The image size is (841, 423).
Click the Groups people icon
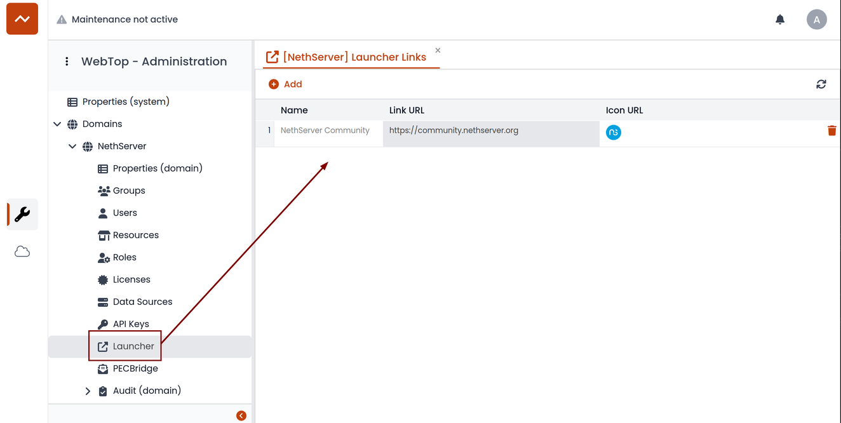point(104,191)
